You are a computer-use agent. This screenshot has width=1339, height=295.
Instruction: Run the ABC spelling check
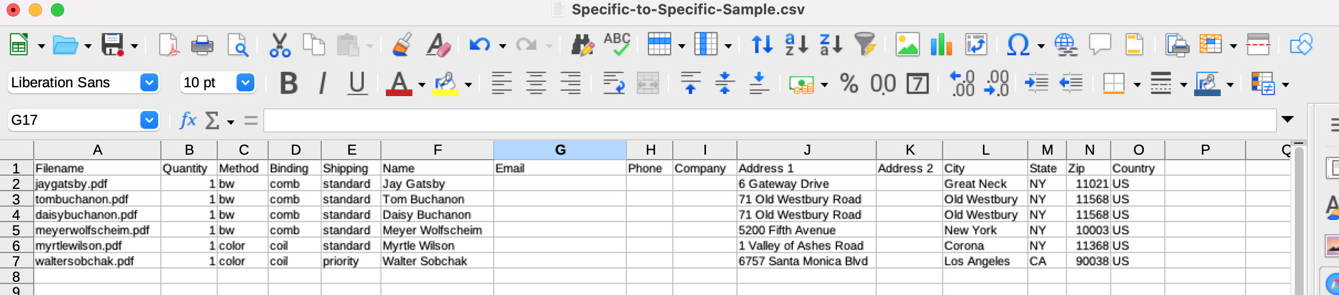[x=617, y=44]
